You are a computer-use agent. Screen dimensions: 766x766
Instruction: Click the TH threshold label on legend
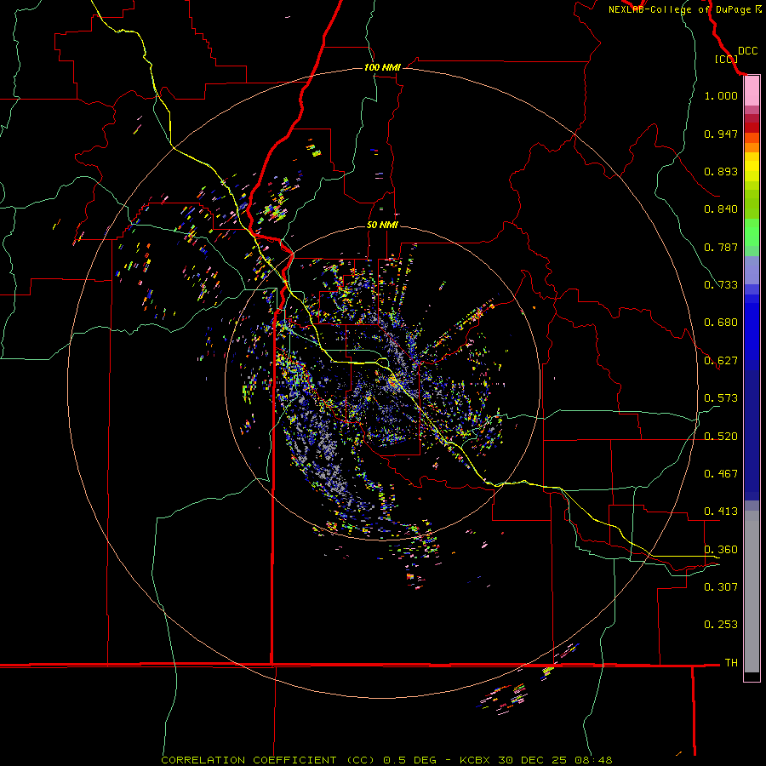click(x=731, y=663)
